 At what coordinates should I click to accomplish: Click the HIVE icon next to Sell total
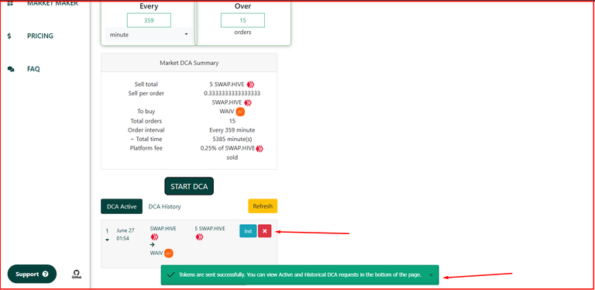[250, 85]
